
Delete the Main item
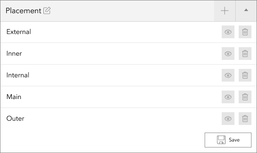pyautogui.click(x=245, y=97)
